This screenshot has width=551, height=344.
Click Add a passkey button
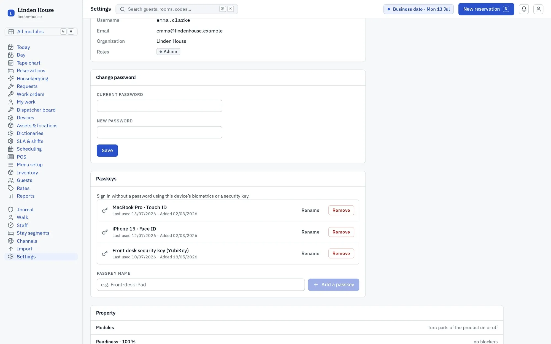333,285
